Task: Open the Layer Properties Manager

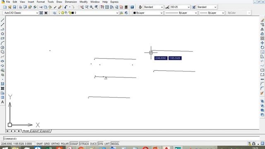Action: click(54, 13)
